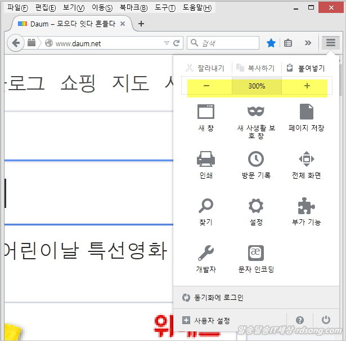Bookmark this page with the star
The image size is (346, 341).
271,43
